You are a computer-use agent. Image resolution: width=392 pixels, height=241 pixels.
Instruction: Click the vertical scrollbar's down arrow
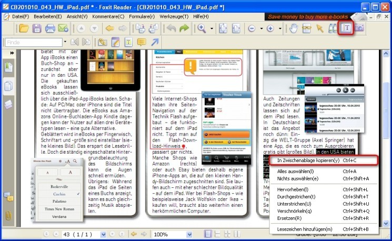386,223
